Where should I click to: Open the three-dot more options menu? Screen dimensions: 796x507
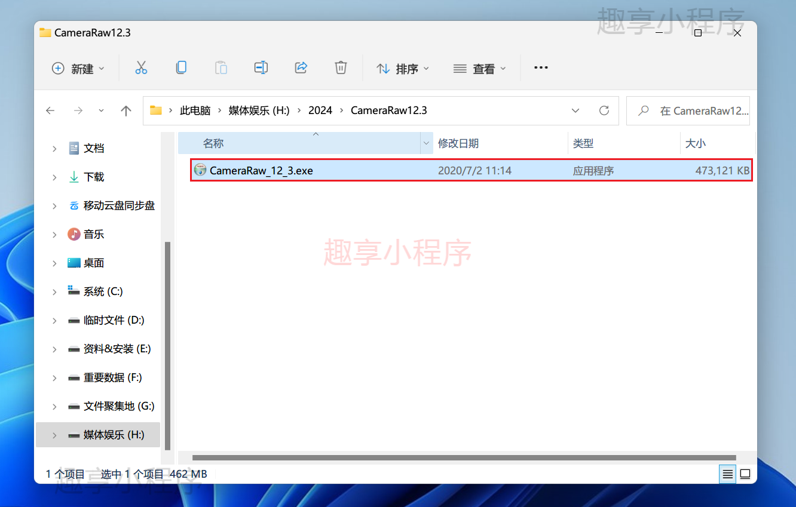[541, 68]
